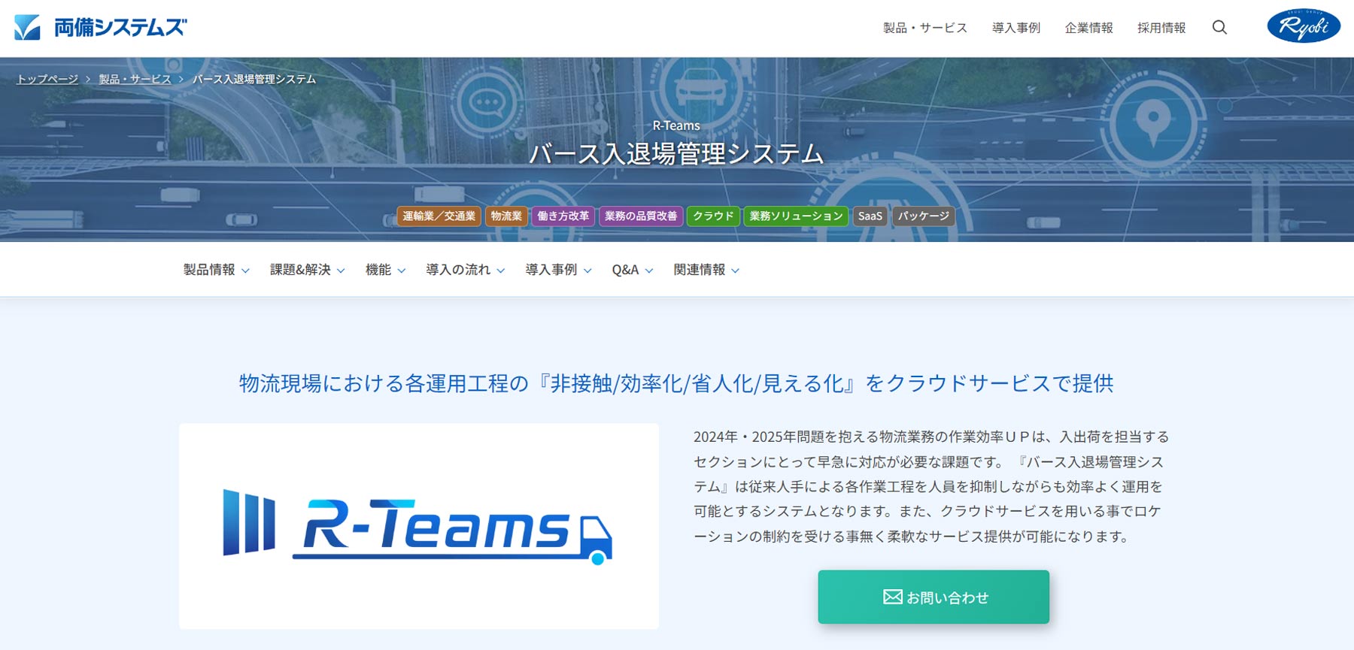Expand the 導入の流れ dropdown
This screenshot has height=650, width=1354.
pyautogui.click(x=466, y=270)
